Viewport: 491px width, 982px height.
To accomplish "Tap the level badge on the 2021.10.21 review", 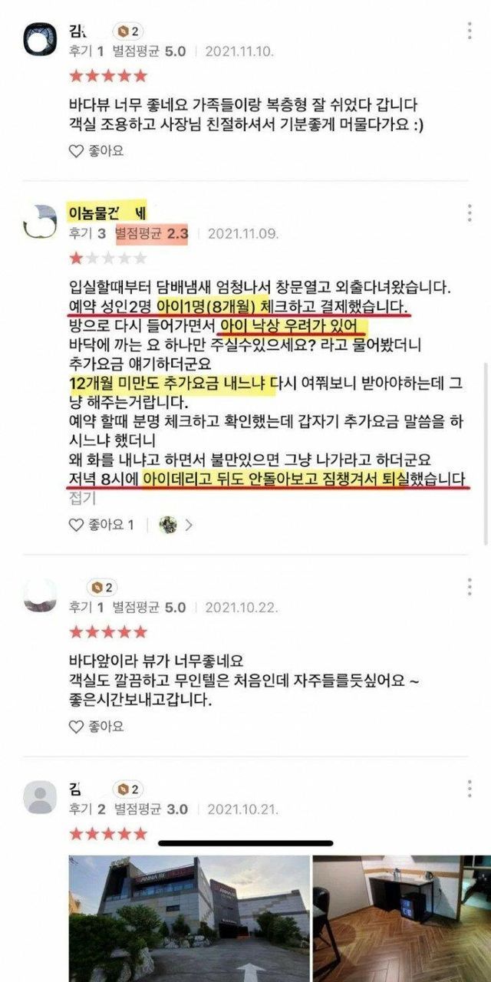I will tap(127, 789).
